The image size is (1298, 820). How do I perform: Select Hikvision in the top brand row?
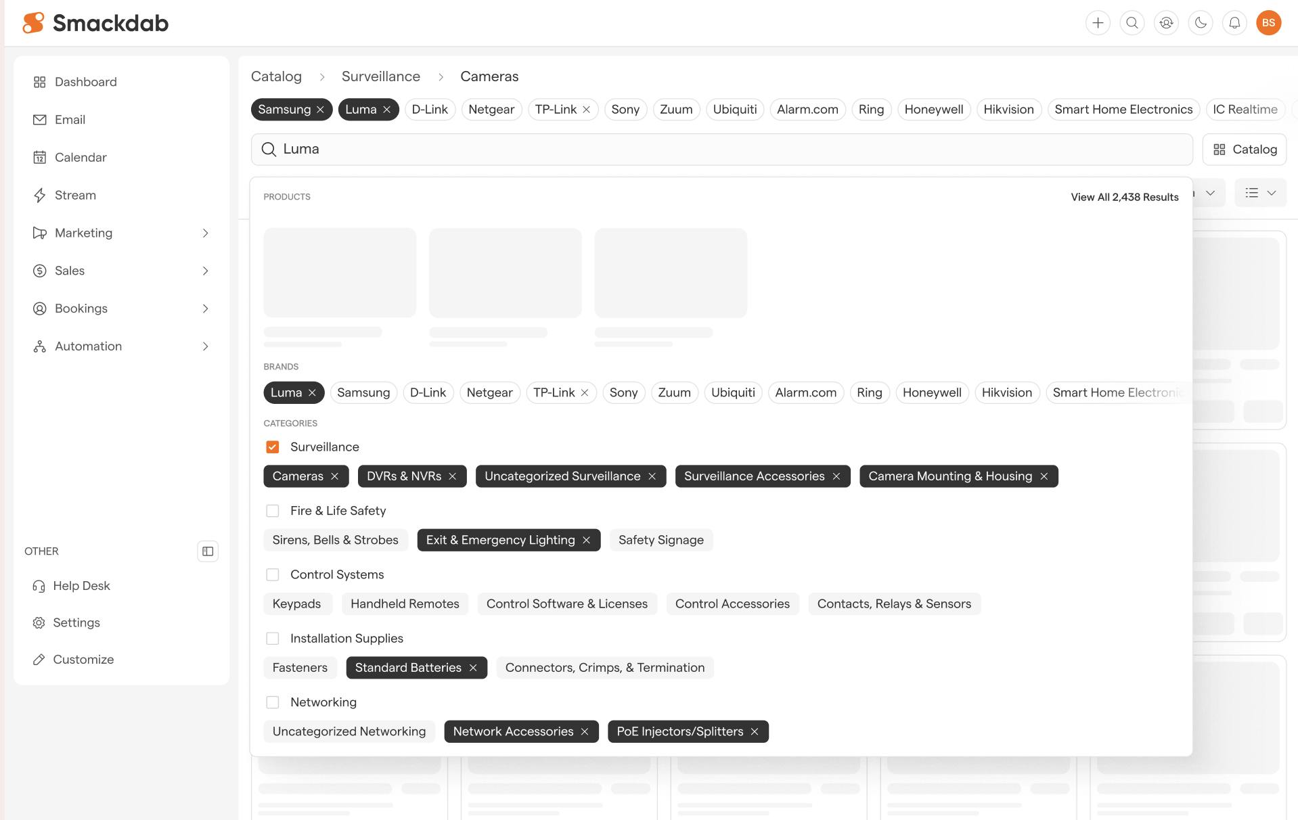(1008, 110)
